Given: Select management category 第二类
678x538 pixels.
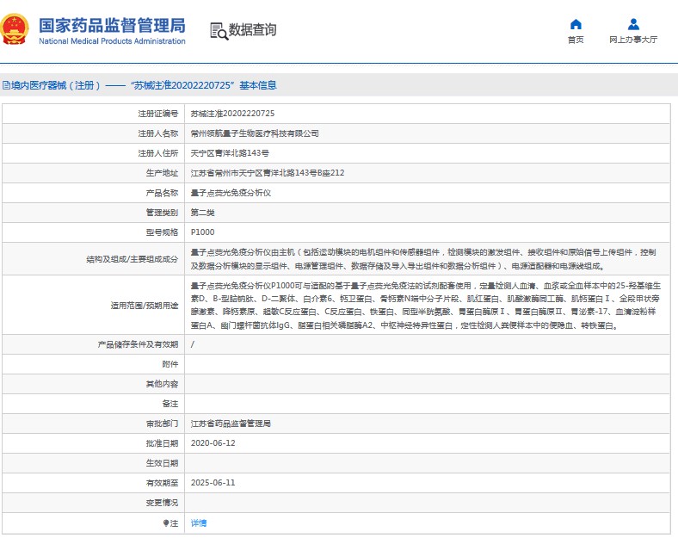Looking at the screenshot, I should coord(202,213).
